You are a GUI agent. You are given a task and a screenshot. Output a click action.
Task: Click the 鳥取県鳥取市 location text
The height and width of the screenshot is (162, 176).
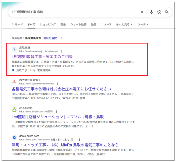pos(33,38)
